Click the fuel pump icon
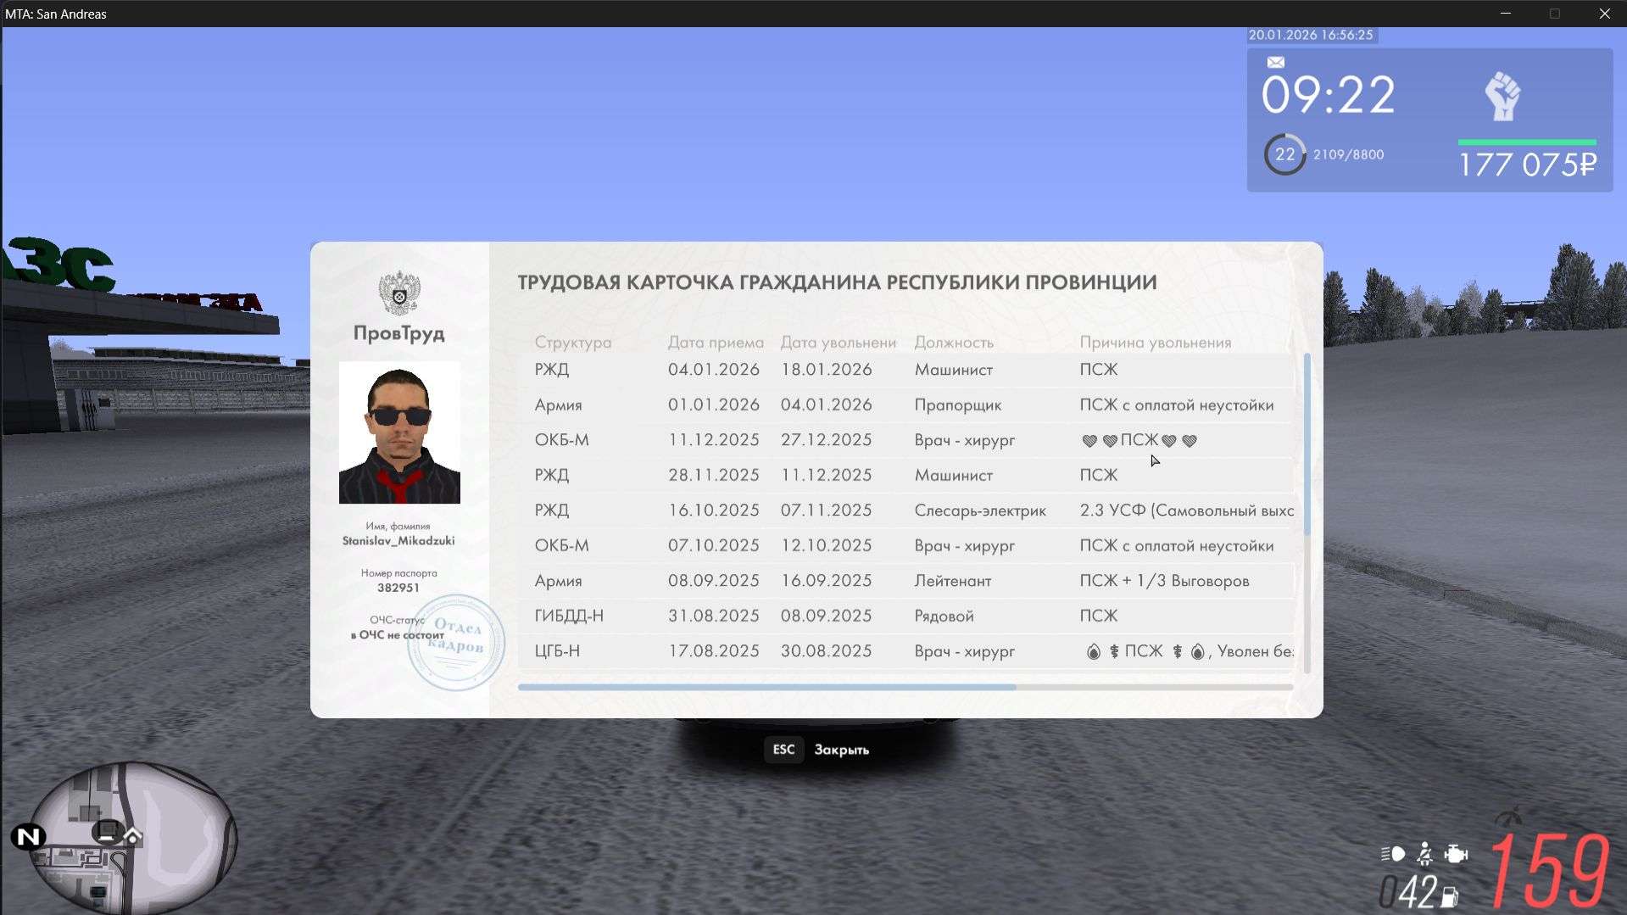Viewport: 1627px width, 915px height. coord(1449,895)
